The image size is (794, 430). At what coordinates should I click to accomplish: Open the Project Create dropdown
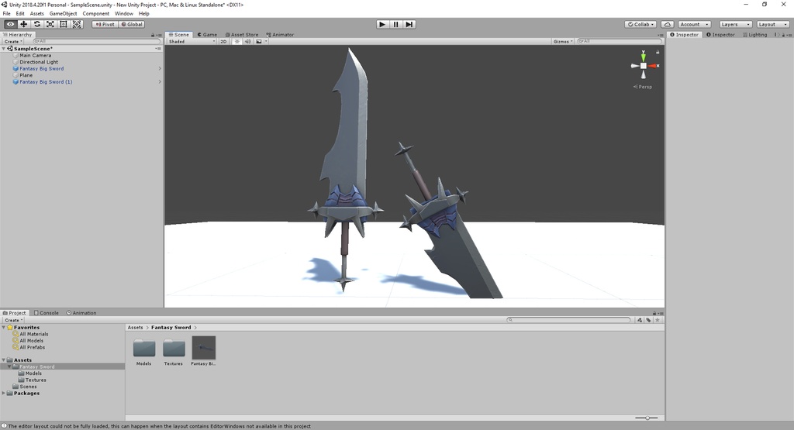click(x=14, y=320)
